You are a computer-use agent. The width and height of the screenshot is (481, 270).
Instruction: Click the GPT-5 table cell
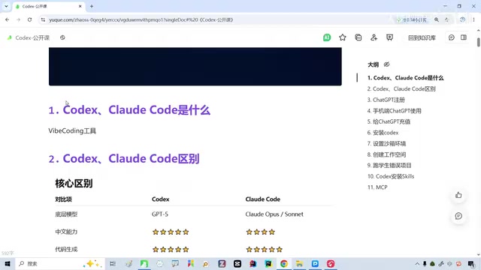160,214
